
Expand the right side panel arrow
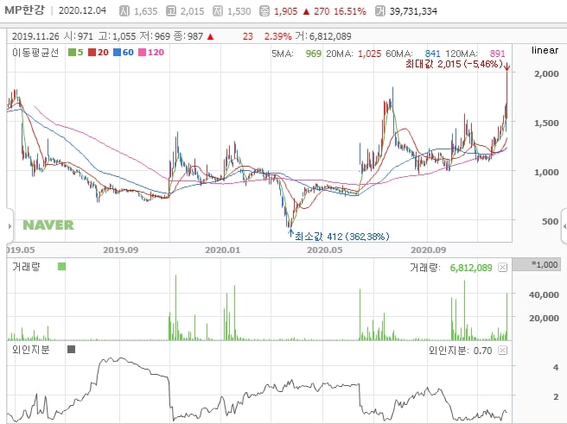point(564,226)
